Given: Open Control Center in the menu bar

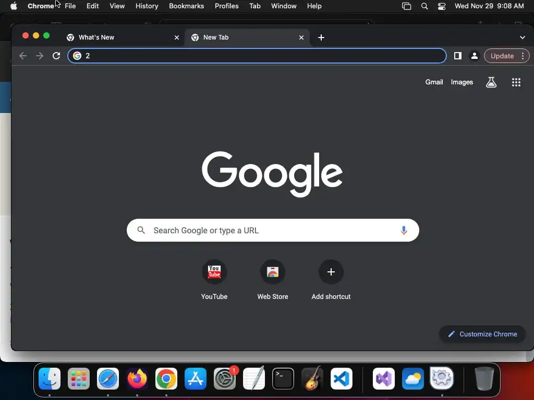Looking at the screenshot, I should tap(441, 6).
